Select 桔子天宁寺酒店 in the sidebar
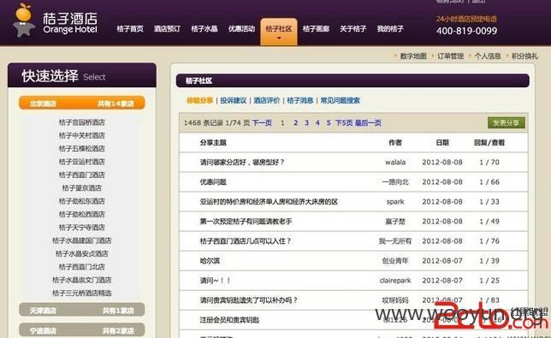This screenshot has height=338, width=551. pos(82,228)
